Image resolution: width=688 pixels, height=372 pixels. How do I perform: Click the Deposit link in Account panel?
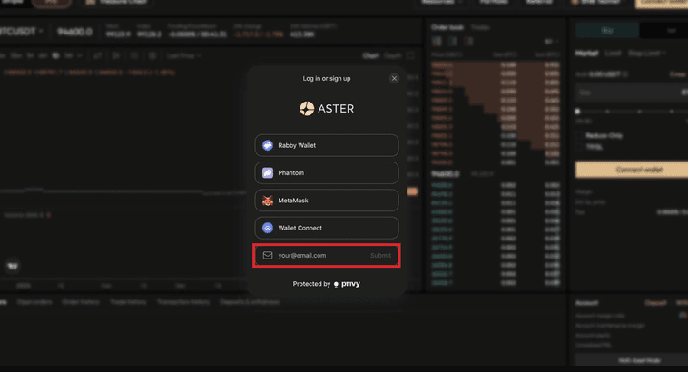[656, 303]
